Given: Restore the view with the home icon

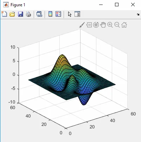Looking at the screenshot, I should click(x=124, y=25).
